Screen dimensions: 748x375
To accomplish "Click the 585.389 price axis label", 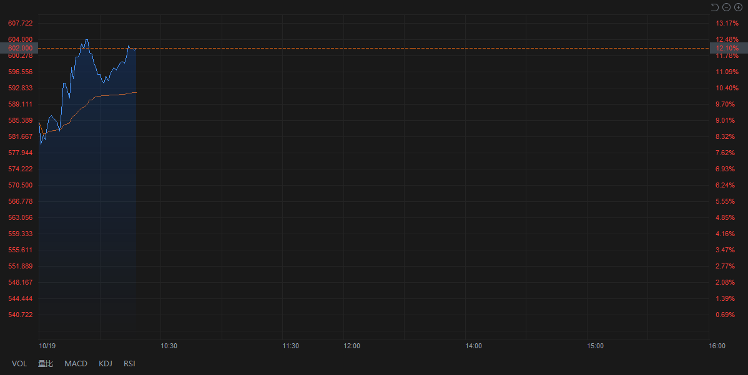I will [x=21, y=120].
